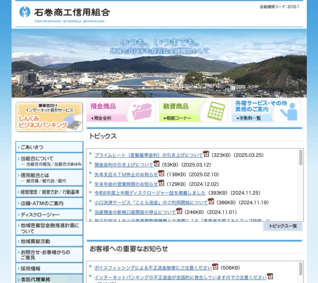Click the トピックス list scrollbar thumb

point(301,157)
